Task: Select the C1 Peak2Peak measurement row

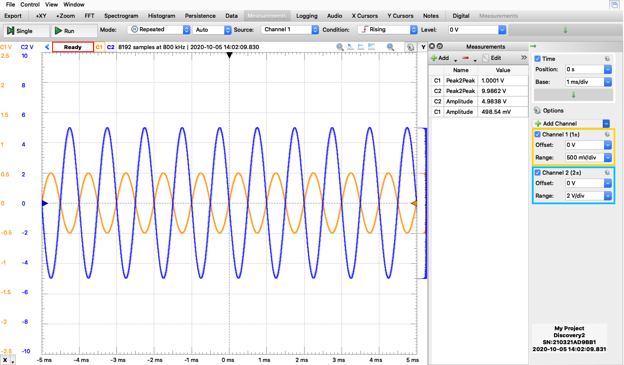Action: (x=478, y=80)
